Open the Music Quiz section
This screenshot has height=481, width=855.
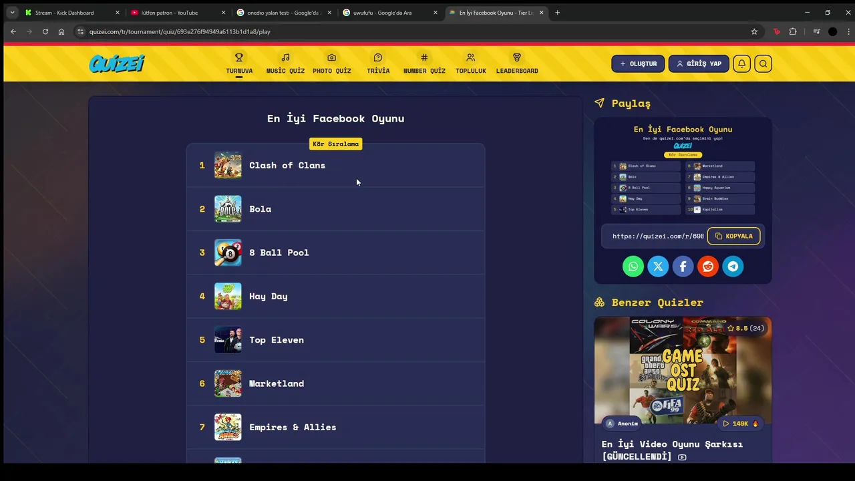click(x=285, y=63)
